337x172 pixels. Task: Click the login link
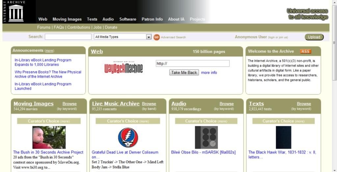pos(272,37)
